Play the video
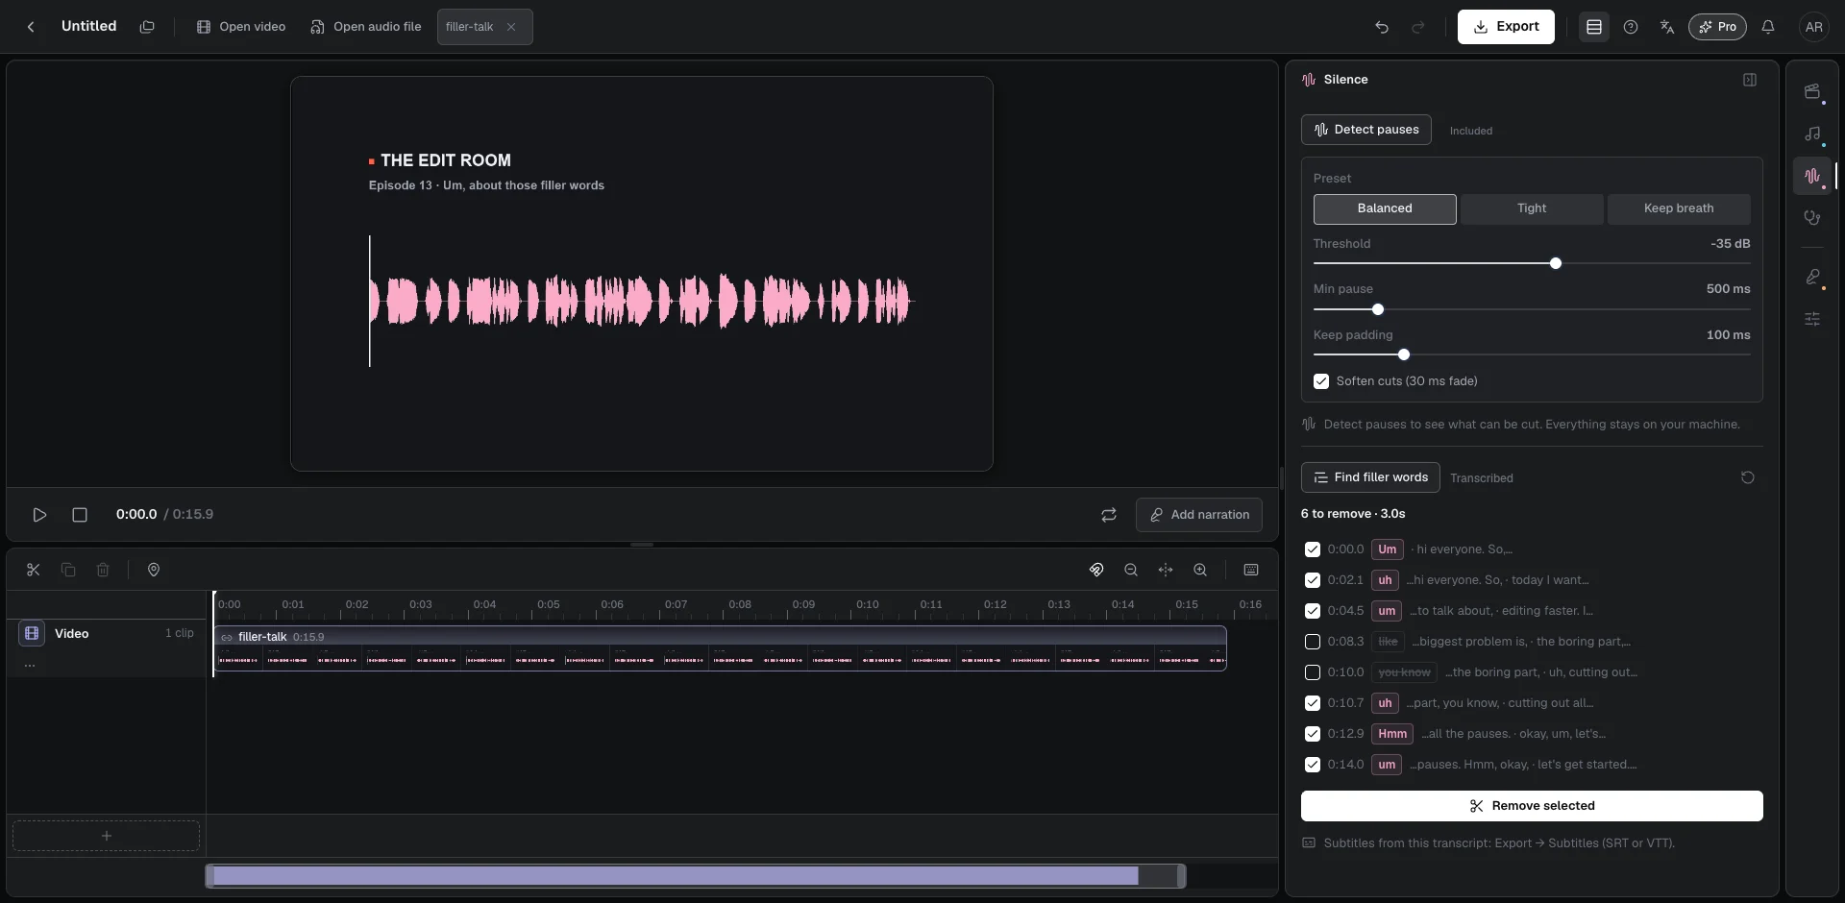The image size is (1845, 903). (x=39, y=515)
